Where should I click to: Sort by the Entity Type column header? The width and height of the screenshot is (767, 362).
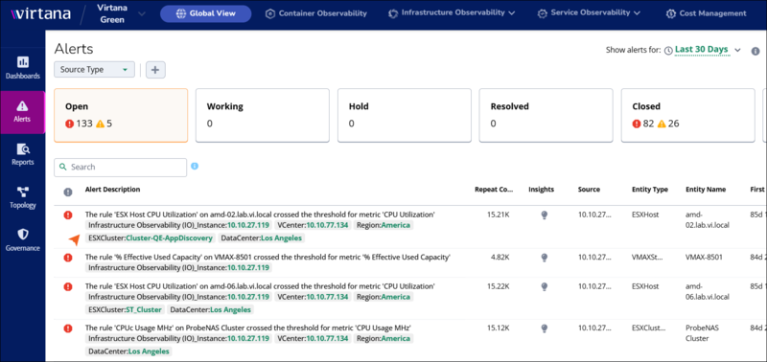pos(650,190)
